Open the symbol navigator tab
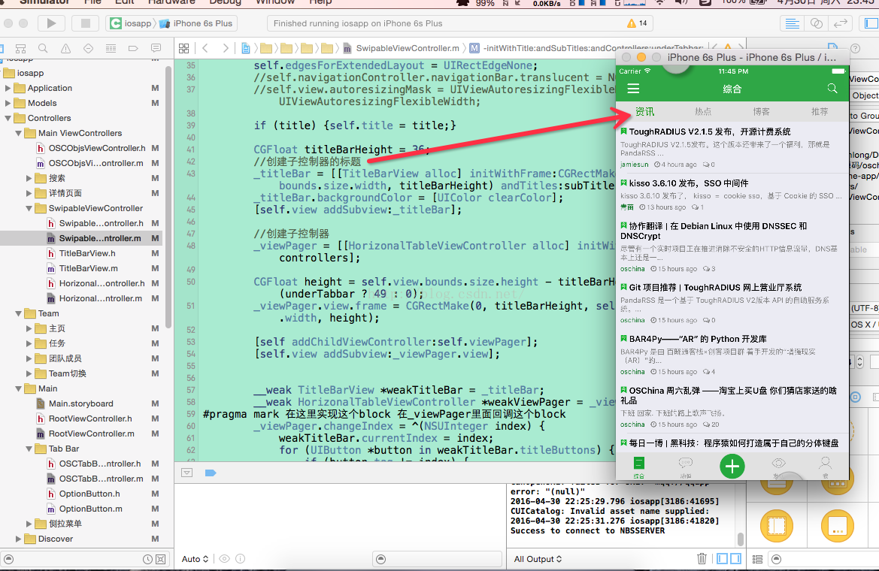 coord(21,49)
